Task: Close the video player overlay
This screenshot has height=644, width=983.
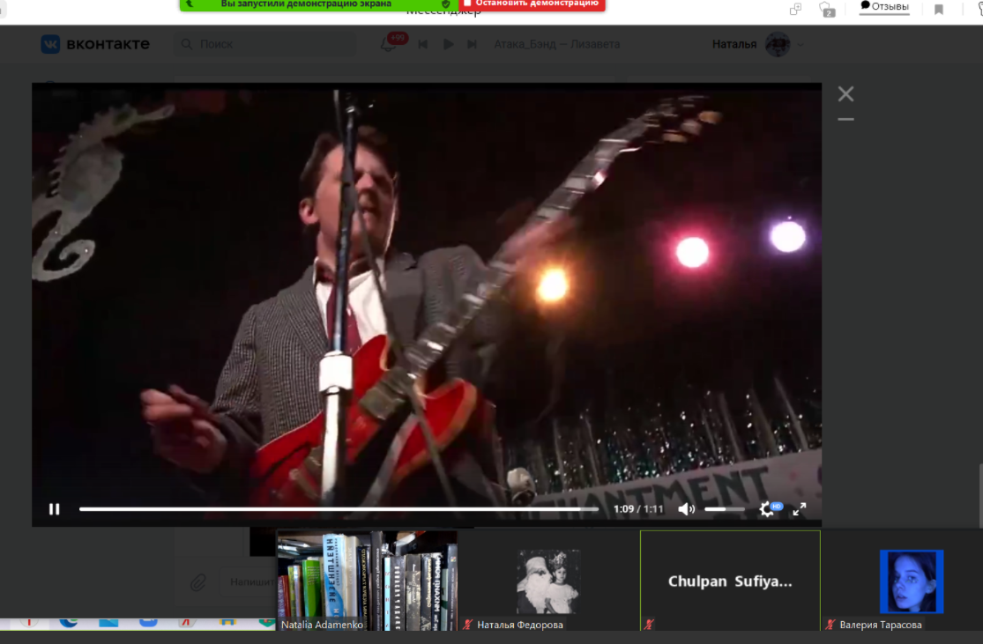Action: coord(845,94)
